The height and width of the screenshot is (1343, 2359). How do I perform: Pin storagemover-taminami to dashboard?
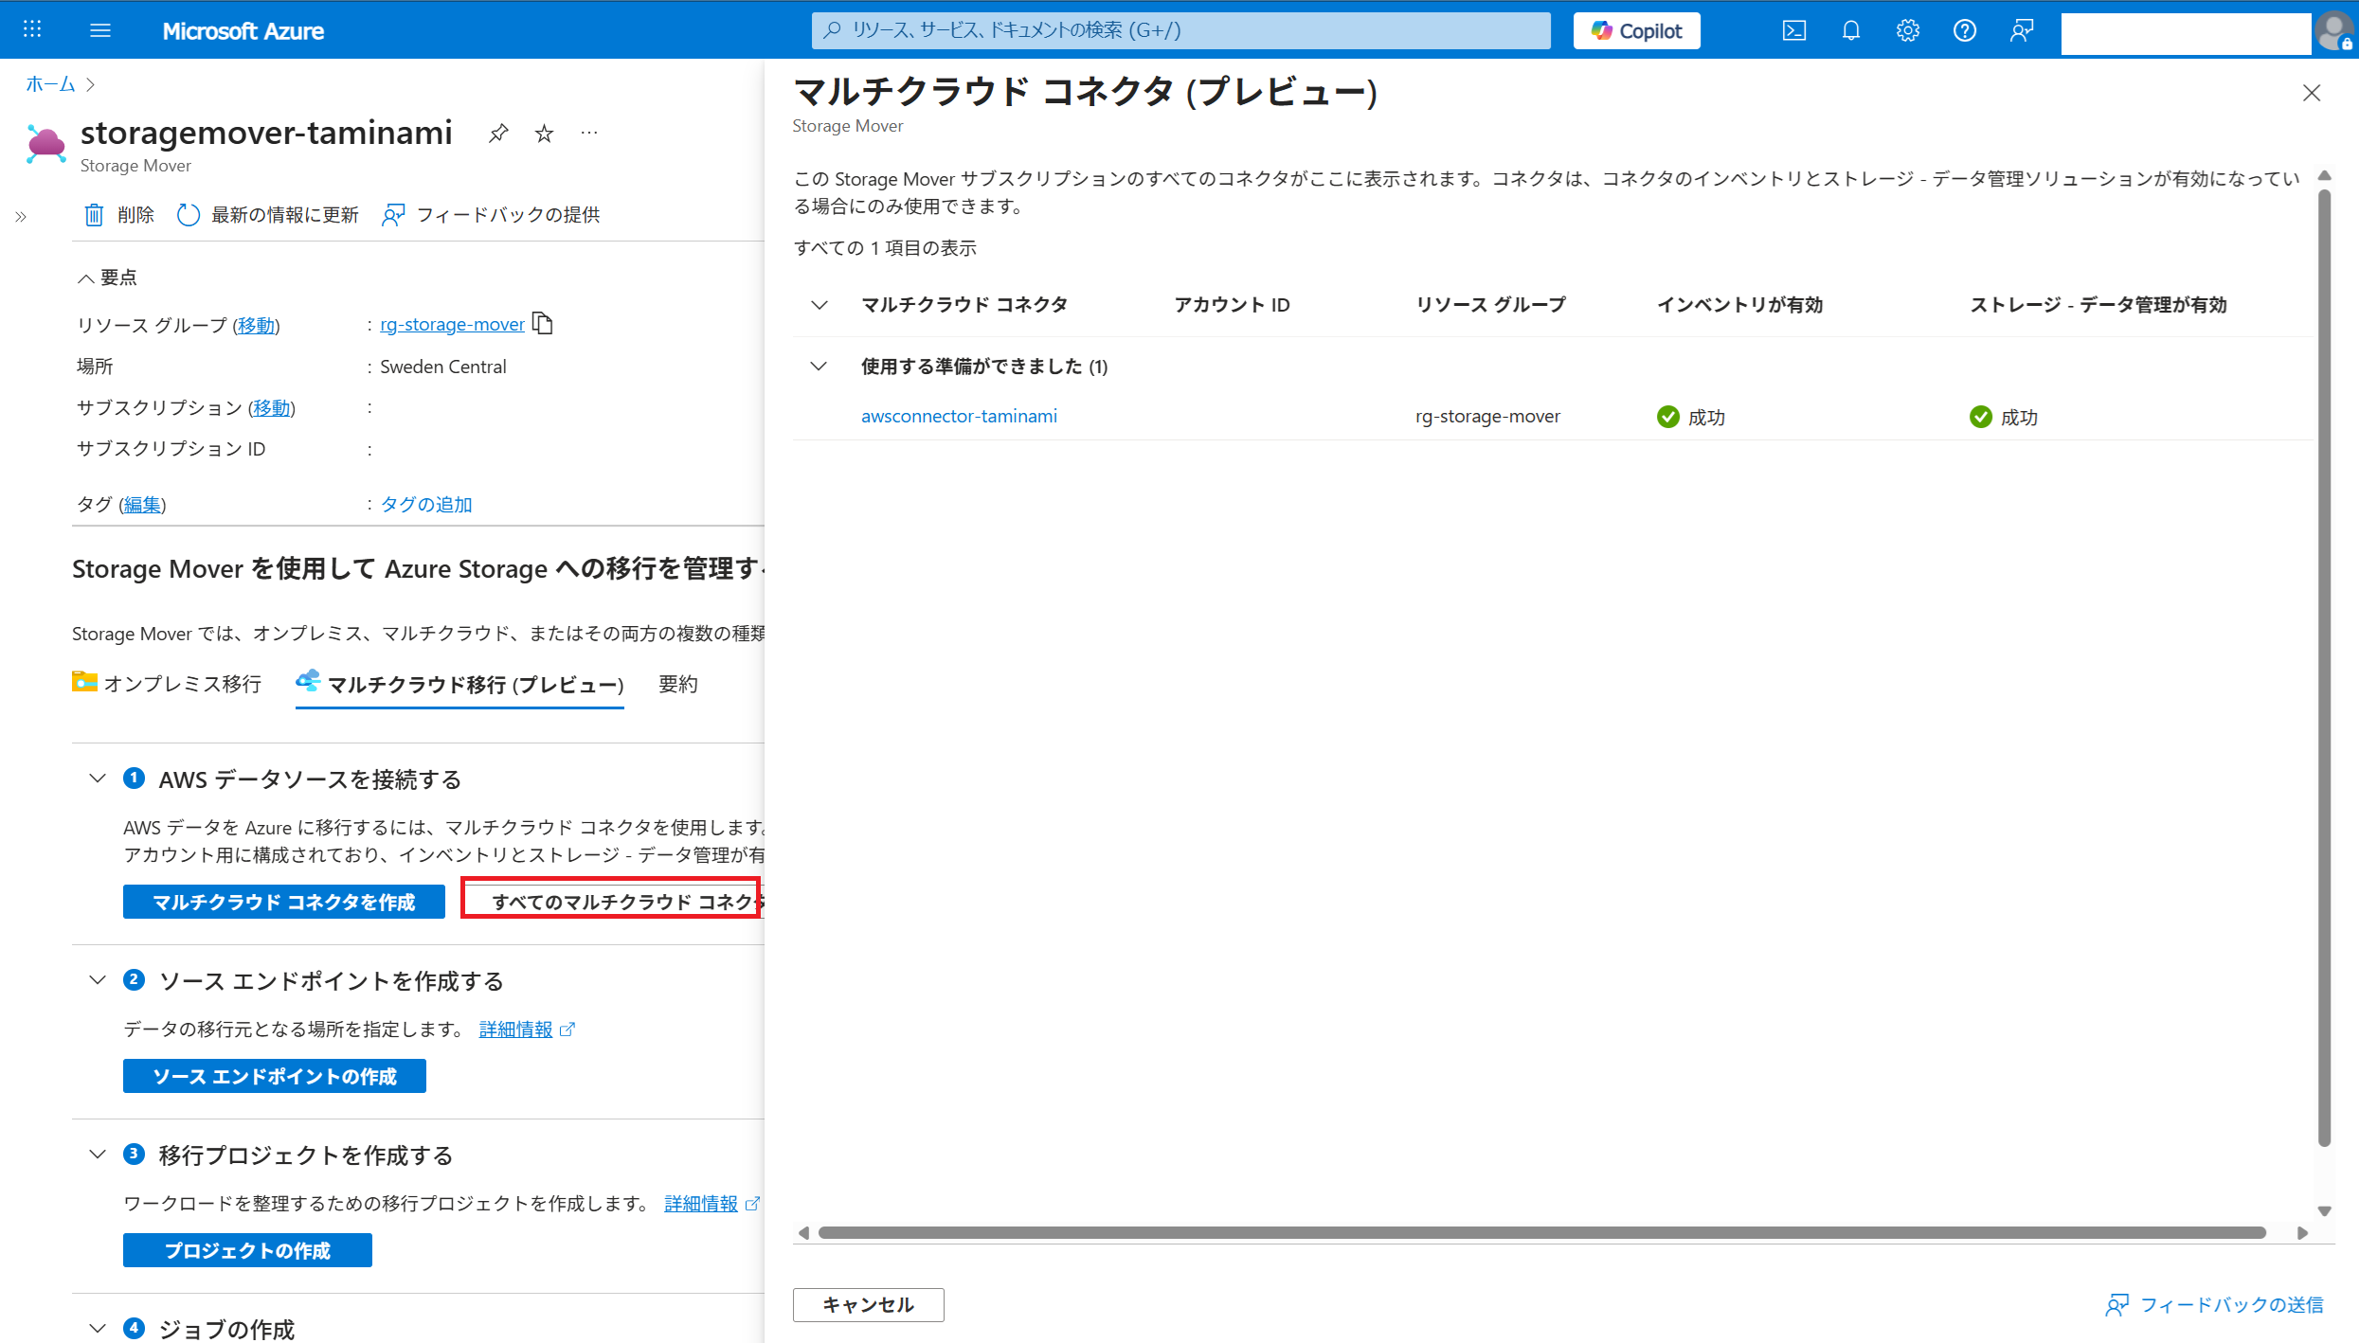(498, 134)
